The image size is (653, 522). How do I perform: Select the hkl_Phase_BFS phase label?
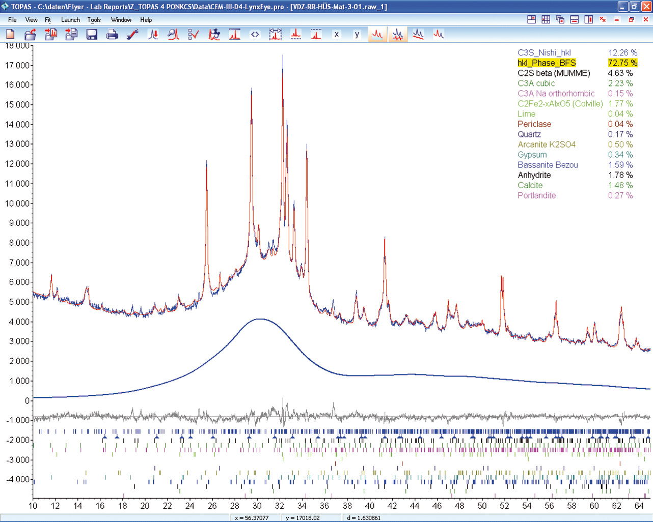click(x=547, y=63)
